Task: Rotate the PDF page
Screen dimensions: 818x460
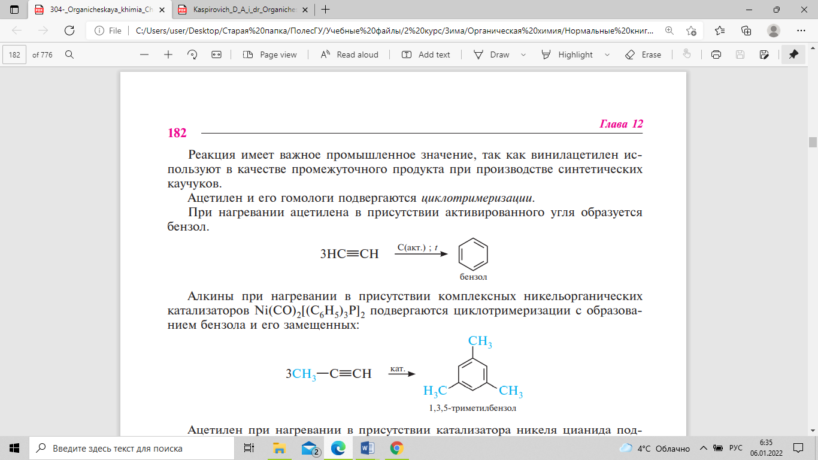Action: pyautogui.click(x=192, y=55)
